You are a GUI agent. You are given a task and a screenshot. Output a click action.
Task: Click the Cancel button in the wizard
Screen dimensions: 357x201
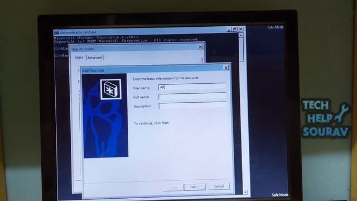point(219,186)
